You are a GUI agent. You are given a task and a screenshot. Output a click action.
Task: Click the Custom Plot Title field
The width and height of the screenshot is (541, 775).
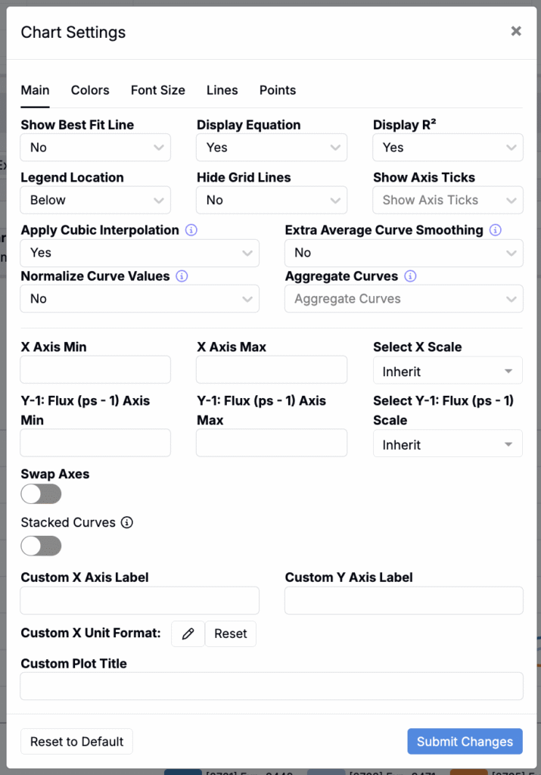tap(271, 686)
